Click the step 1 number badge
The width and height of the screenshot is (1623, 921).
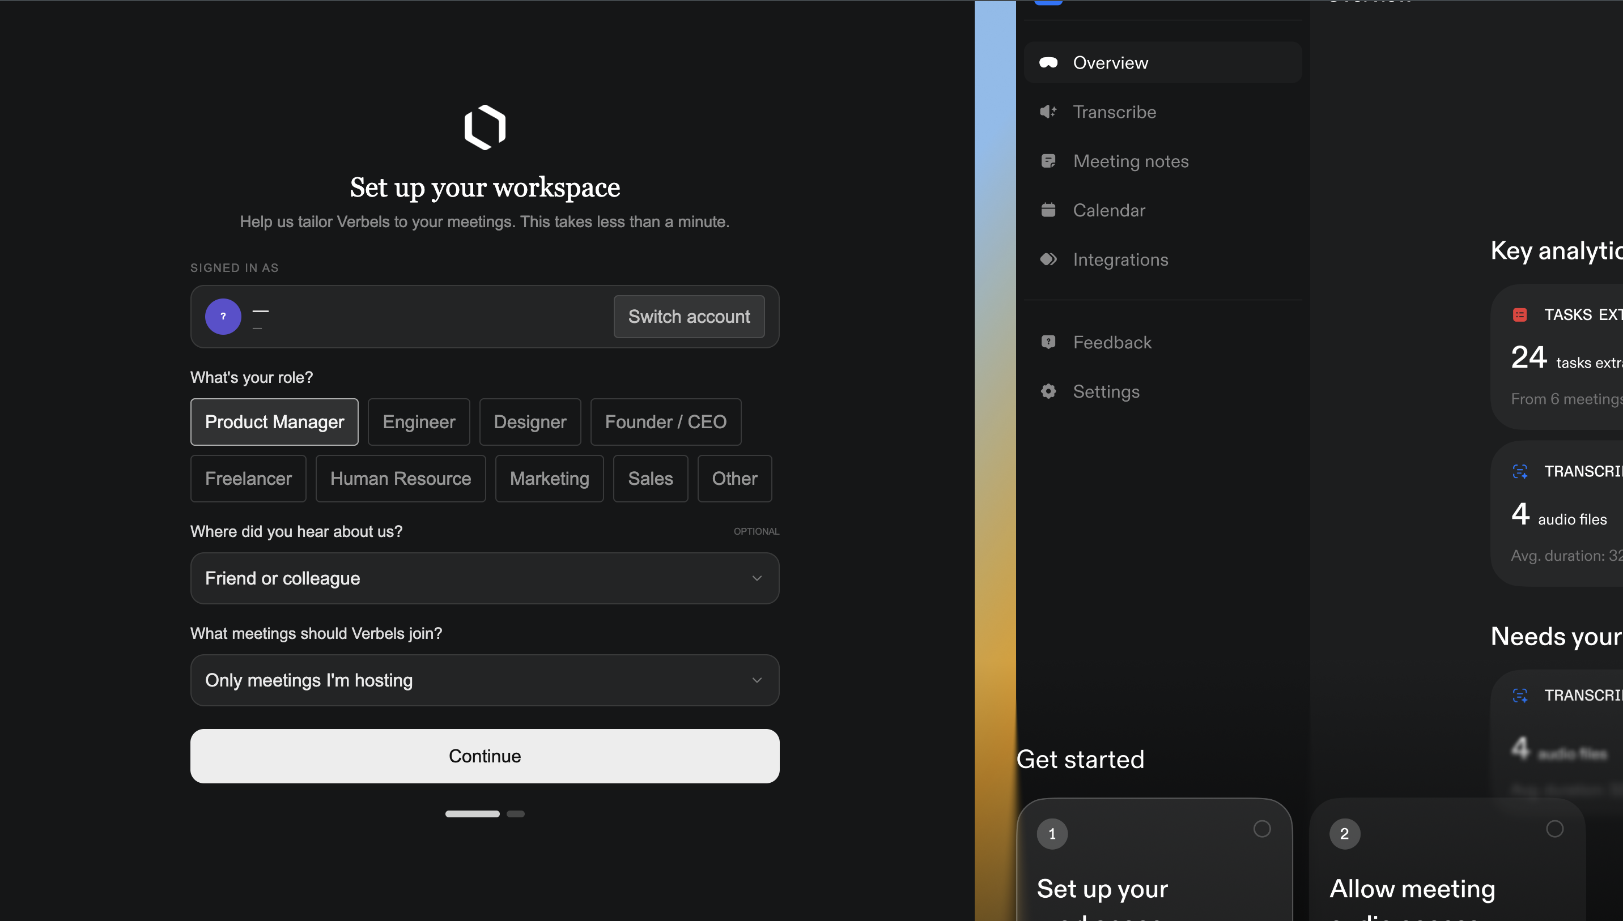pos(1052,834)
